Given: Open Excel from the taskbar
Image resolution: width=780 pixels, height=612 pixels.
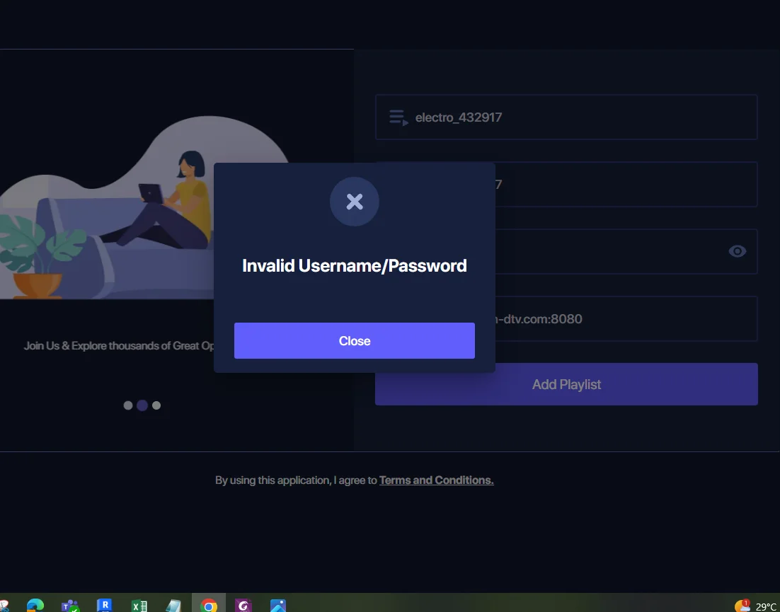Looking at the screenshot, I should [139, 606].
